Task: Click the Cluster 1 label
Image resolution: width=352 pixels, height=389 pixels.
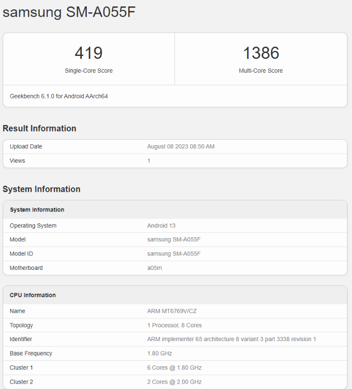Action: point(21,368)
